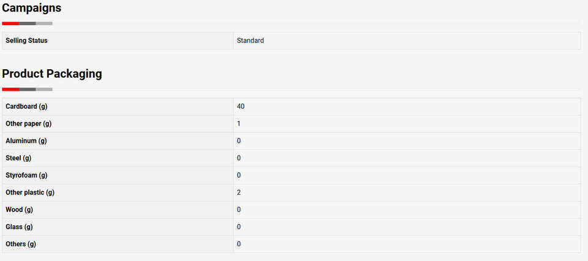Select the Styrofoam (g) row label

coord(26,175)
